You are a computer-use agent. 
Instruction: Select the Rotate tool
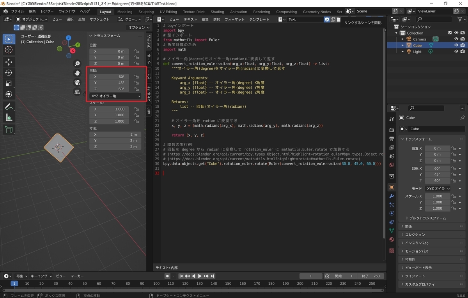[x=9, y=72]
